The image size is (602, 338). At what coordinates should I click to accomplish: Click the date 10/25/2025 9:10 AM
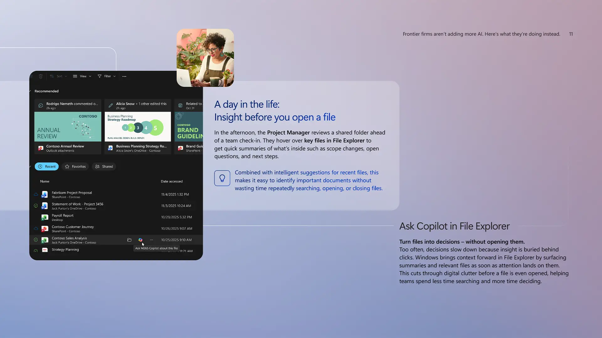(176, 240)
